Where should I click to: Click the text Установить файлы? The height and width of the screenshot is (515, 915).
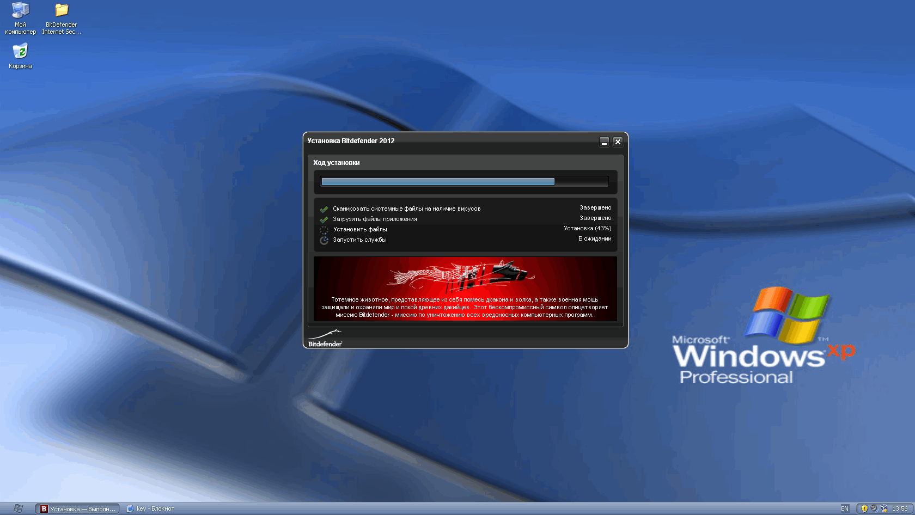click(x=360, y=229)
